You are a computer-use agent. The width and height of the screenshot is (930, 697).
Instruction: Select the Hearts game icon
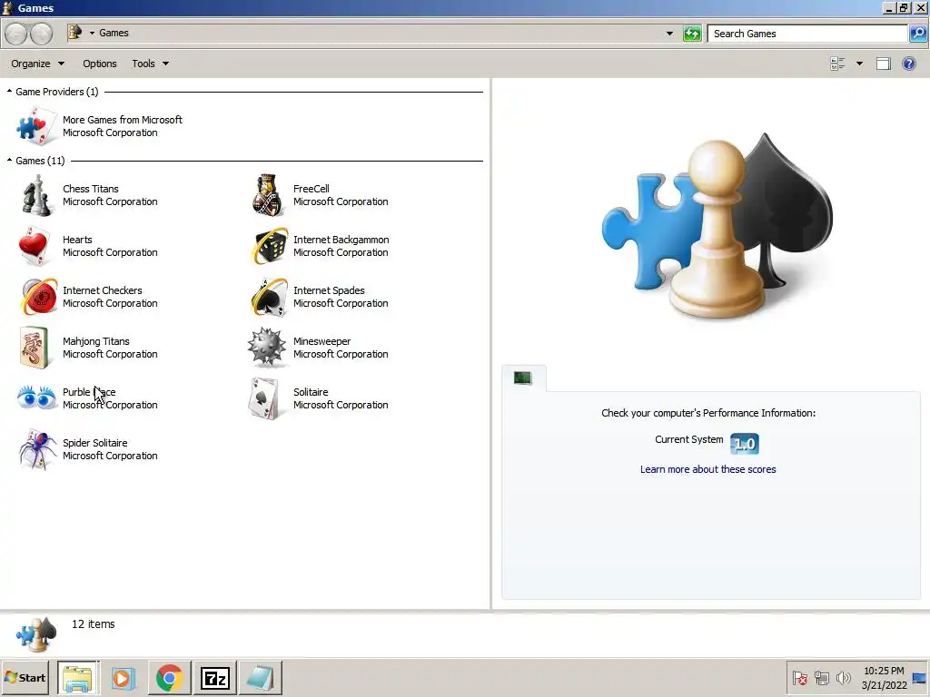(34, 246)
